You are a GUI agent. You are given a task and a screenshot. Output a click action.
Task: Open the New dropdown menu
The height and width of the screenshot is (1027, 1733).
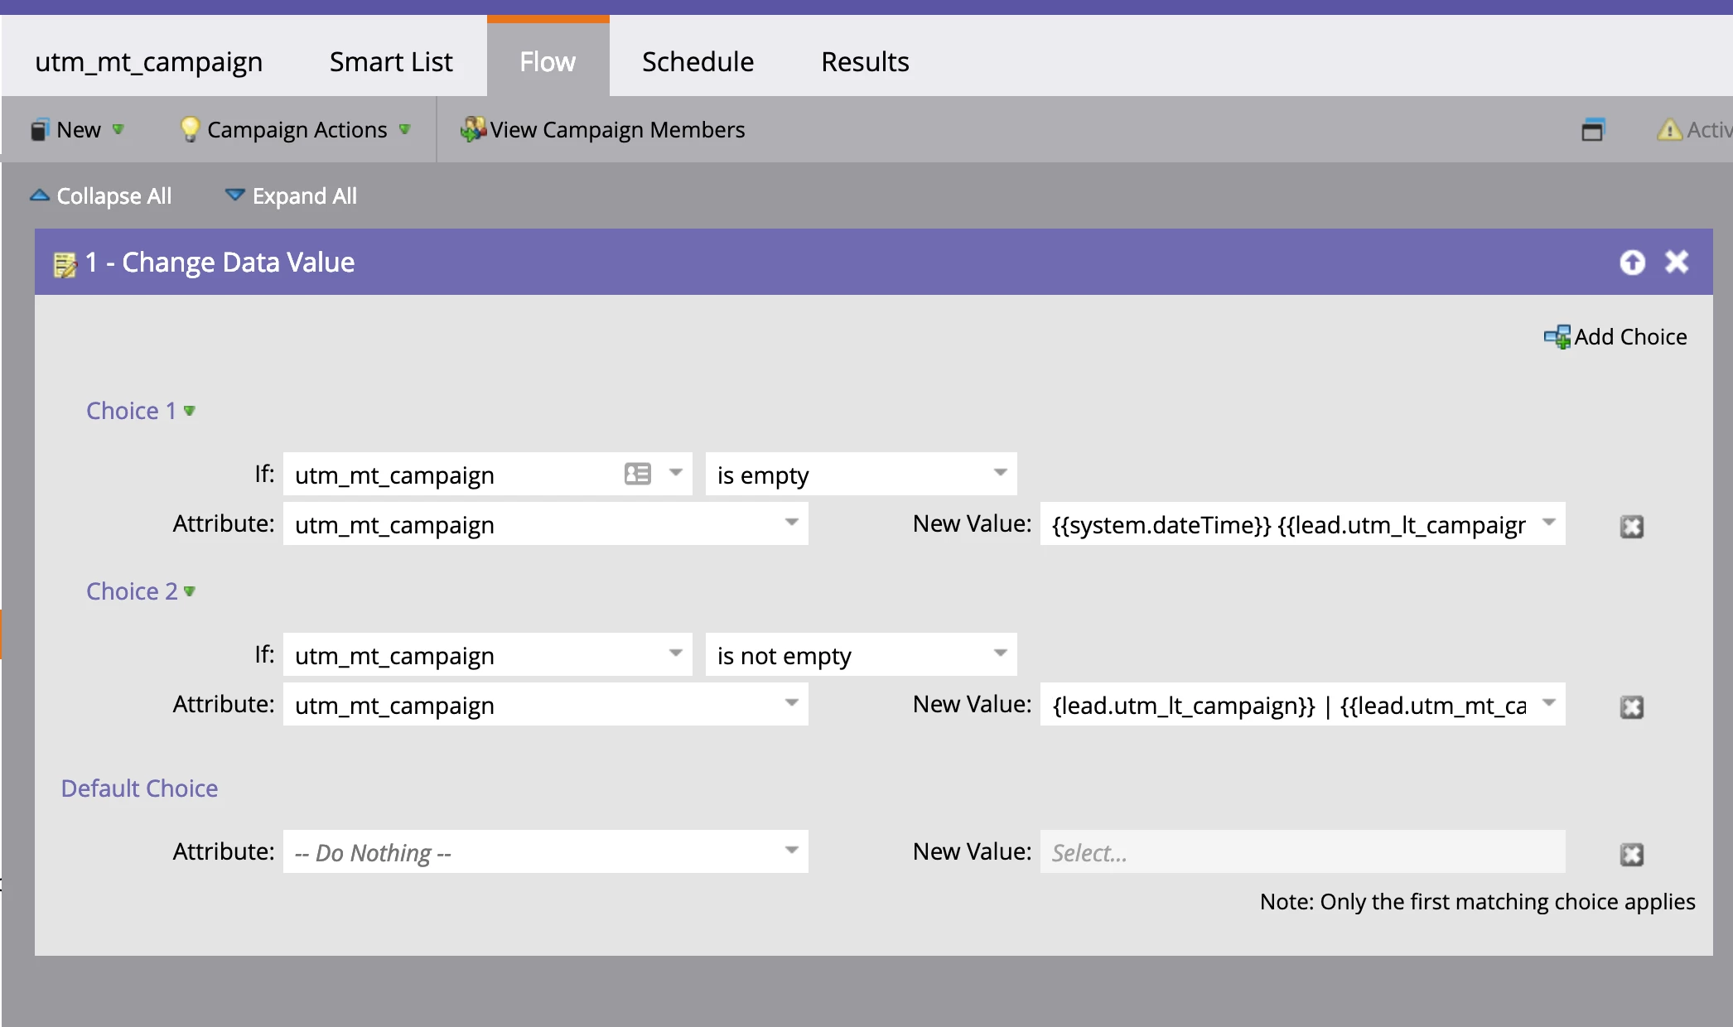coord(78,130)
